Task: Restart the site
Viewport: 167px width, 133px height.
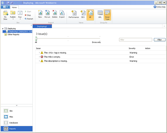Action: [29, 19]
